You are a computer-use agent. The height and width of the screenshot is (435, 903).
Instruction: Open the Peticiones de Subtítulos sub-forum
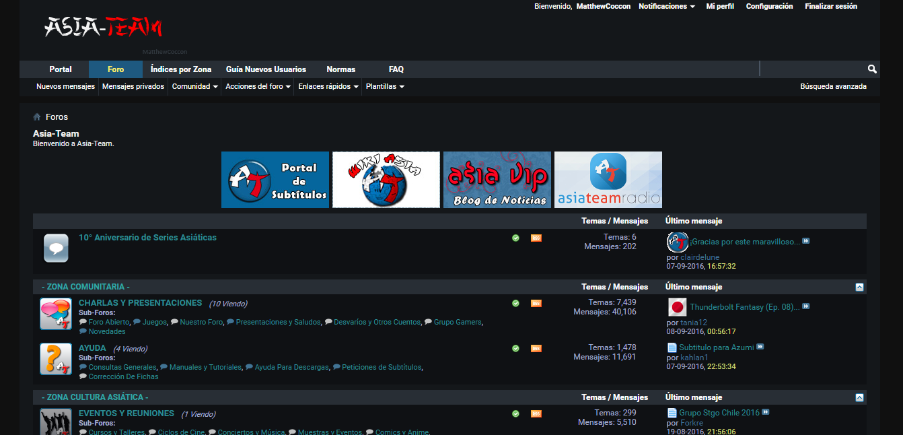pyautogui.click(x=382, y=367)
